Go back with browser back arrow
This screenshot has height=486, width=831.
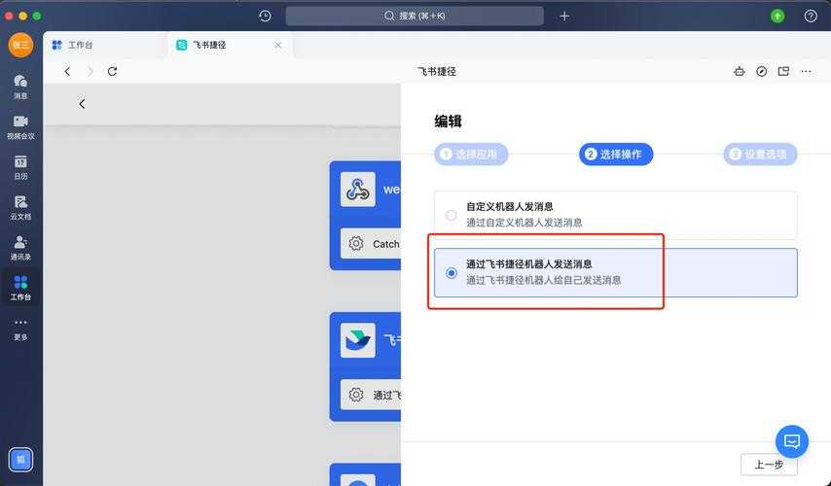pos(67,71)
